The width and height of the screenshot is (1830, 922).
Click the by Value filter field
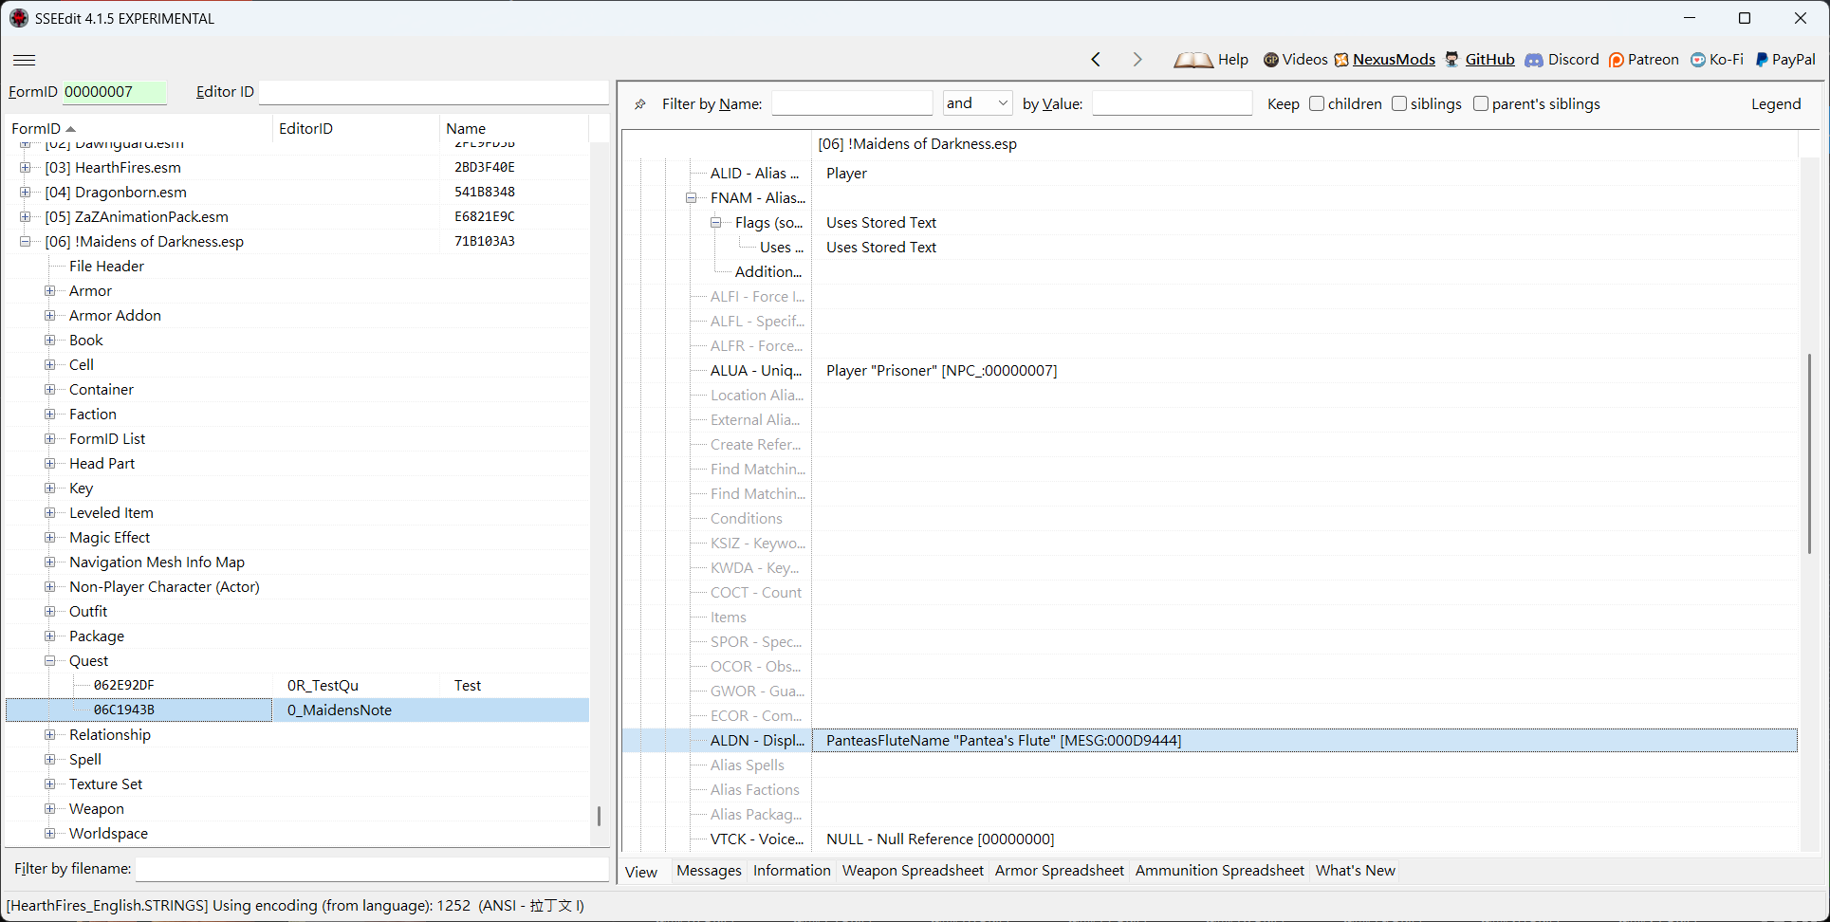pyautogui.click(x=1172, y=103)
